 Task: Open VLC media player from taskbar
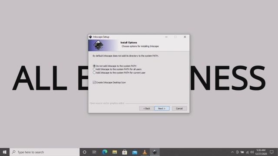tap(145, 152)
